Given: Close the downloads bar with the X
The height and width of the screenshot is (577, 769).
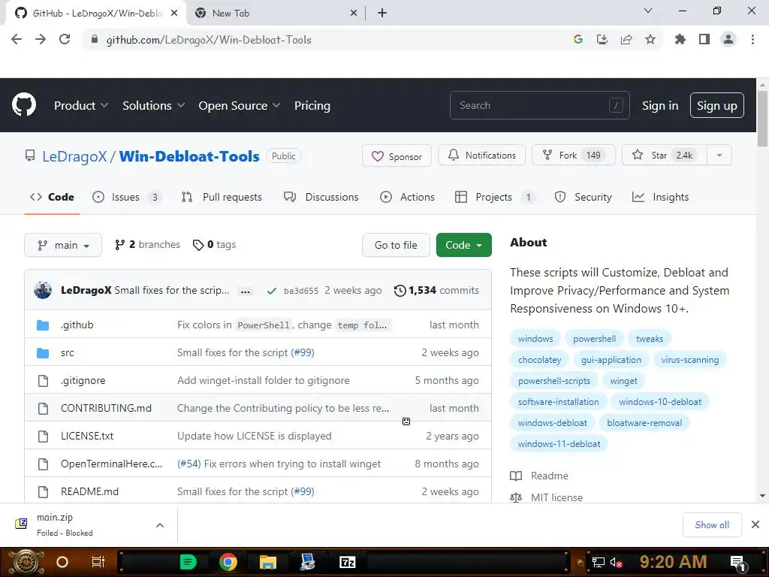Looking at the screenshot, I should tap(755, 524).
